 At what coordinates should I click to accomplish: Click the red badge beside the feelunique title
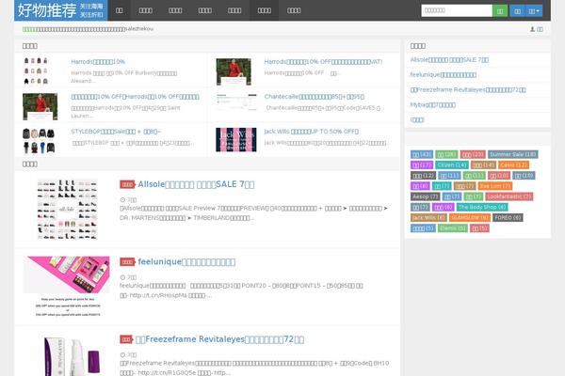127,262
